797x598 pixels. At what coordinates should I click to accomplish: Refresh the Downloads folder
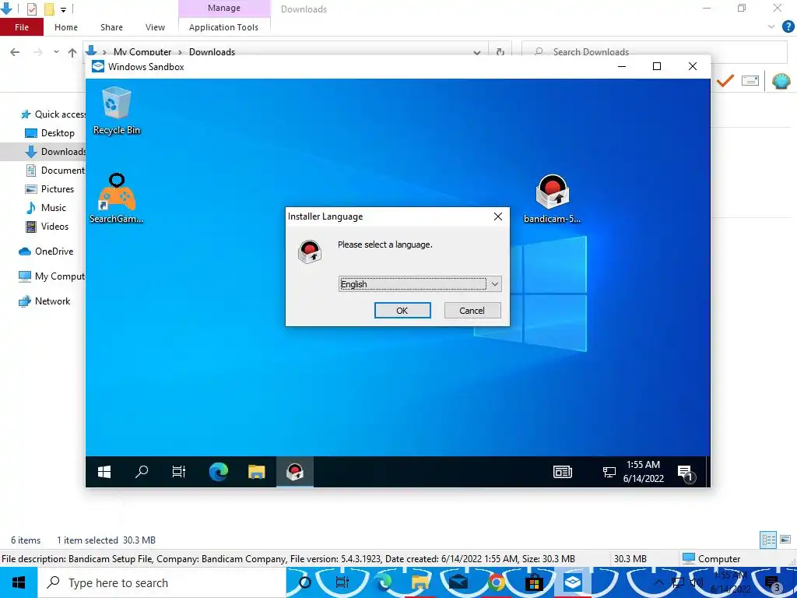500,52
